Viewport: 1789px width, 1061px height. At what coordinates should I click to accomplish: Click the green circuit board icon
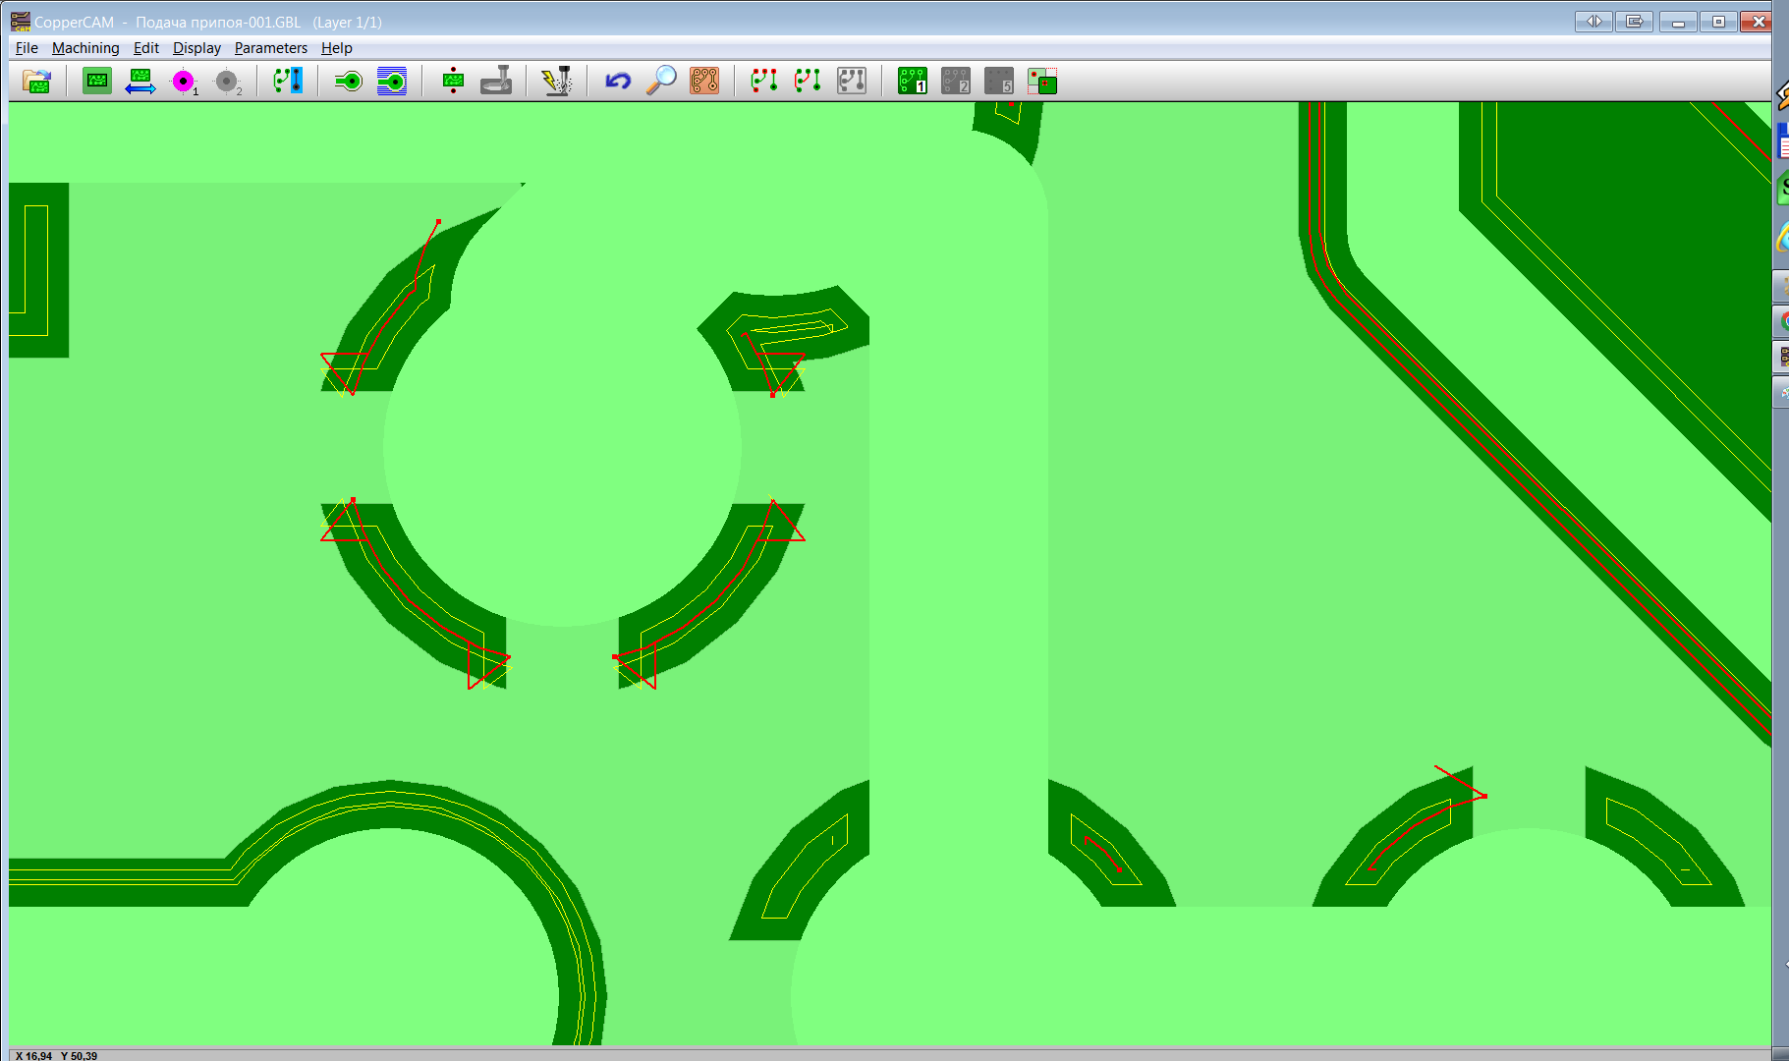97,81
